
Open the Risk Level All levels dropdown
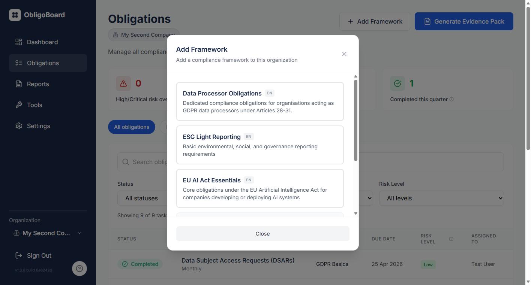tap(441, 198)
